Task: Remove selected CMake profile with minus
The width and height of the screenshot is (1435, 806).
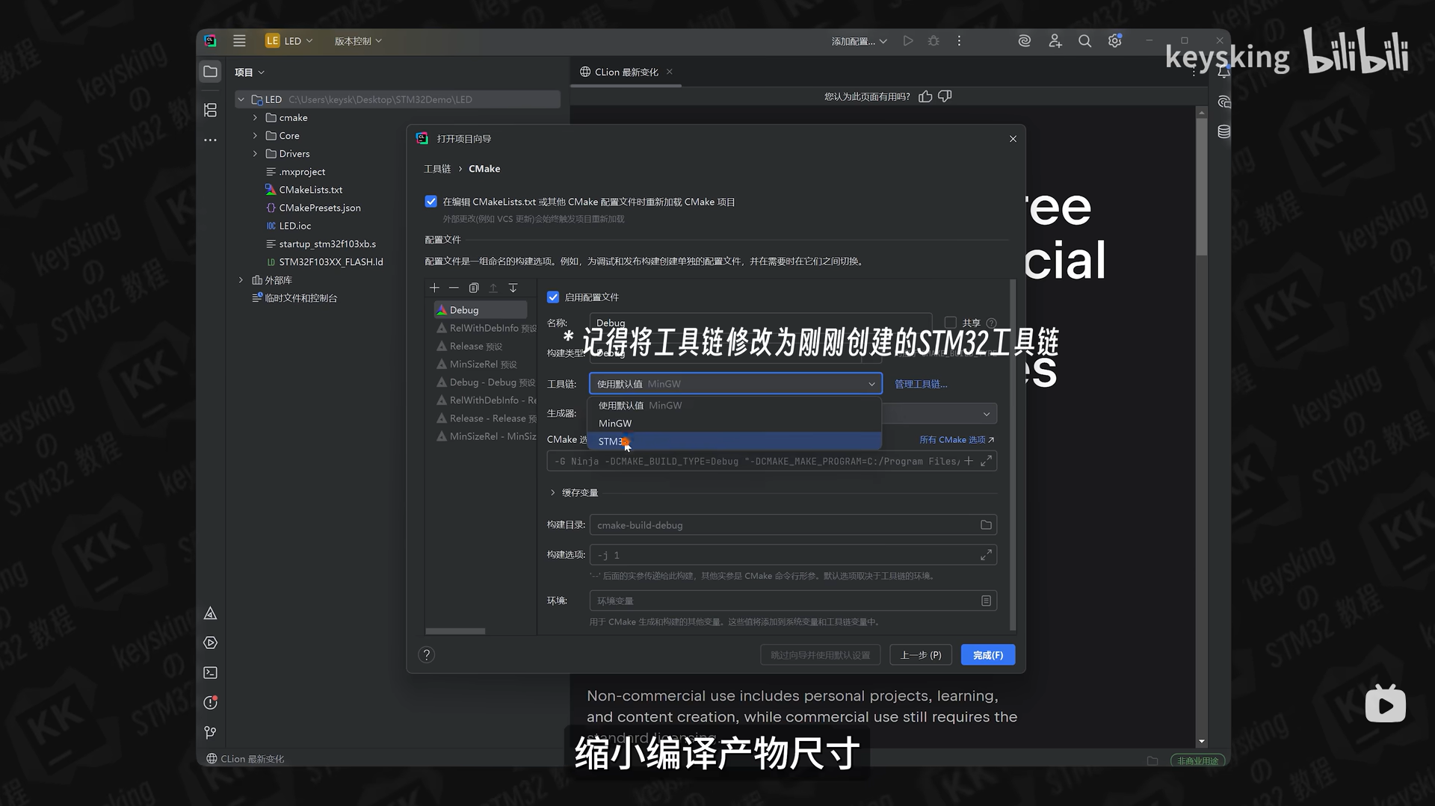Action: (x=454, y=288)
